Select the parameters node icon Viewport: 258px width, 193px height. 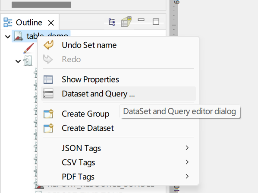pos(28,60)
